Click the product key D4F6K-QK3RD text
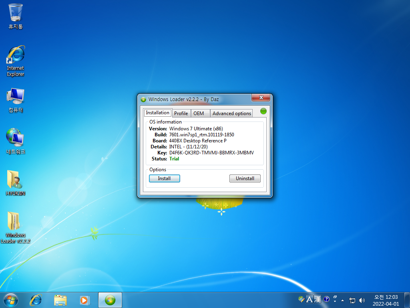410x308 pixels. click(x=211, y=153)
